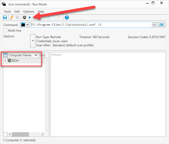This screenshot has width=169, height=144.
Task: Minimize the Run Mode window
Action: [x=147, y=3]
